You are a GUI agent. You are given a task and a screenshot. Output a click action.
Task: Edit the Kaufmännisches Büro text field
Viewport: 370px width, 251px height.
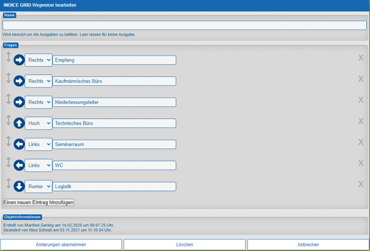pos(114,81)
